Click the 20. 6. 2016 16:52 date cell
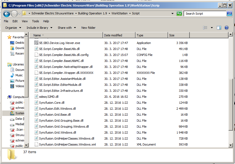The image size is (235, 164). point(116,97)
